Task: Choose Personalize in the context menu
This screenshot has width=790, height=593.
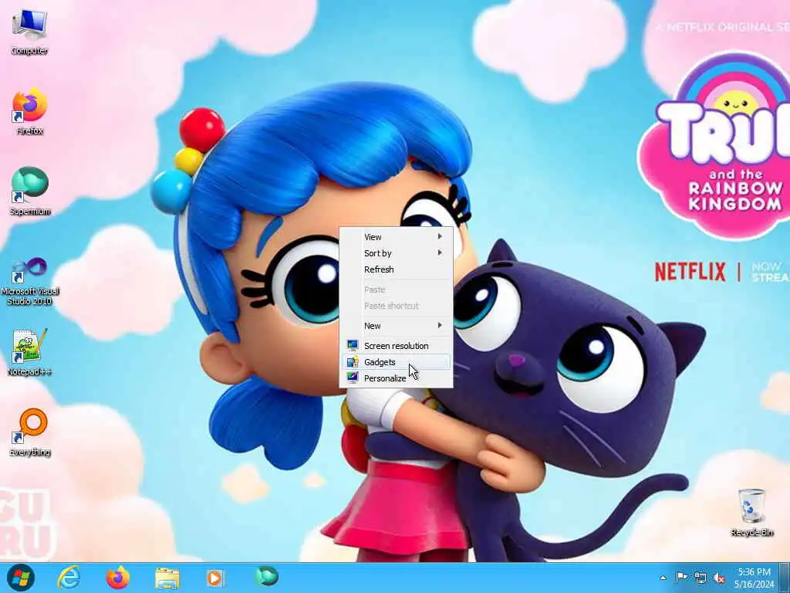Action: click(396, 378)
